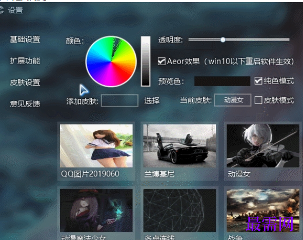Click the QQ图片2019060 caption text
Viewport: 303px width, 240px height.
click(x=90, y=174)
